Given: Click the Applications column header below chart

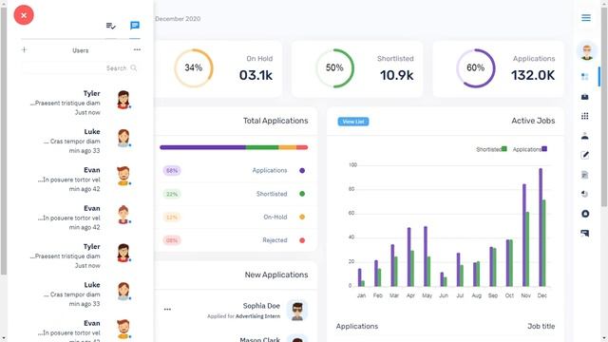Looking at the screenshot, I should click(x=357, y=327).
